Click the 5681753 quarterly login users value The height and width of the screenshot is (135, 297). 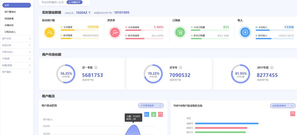92,75
